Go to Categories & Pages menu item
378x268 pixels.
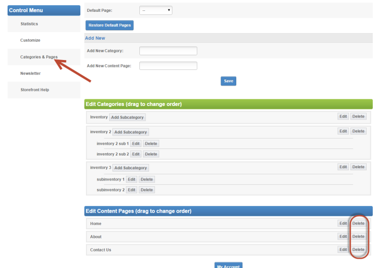pyautogui.click(x=39, y=57)
